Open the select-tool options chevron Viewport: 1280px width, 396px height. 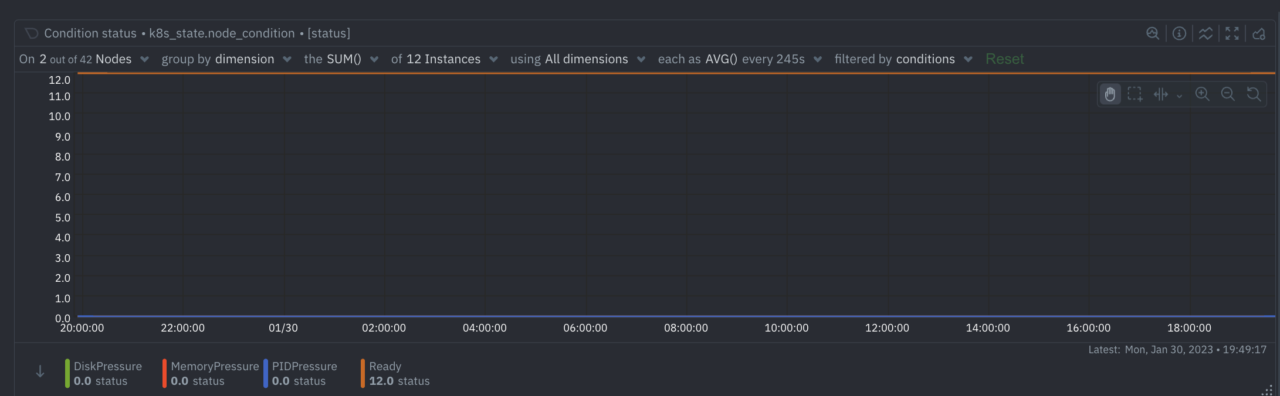[1179, 95]
